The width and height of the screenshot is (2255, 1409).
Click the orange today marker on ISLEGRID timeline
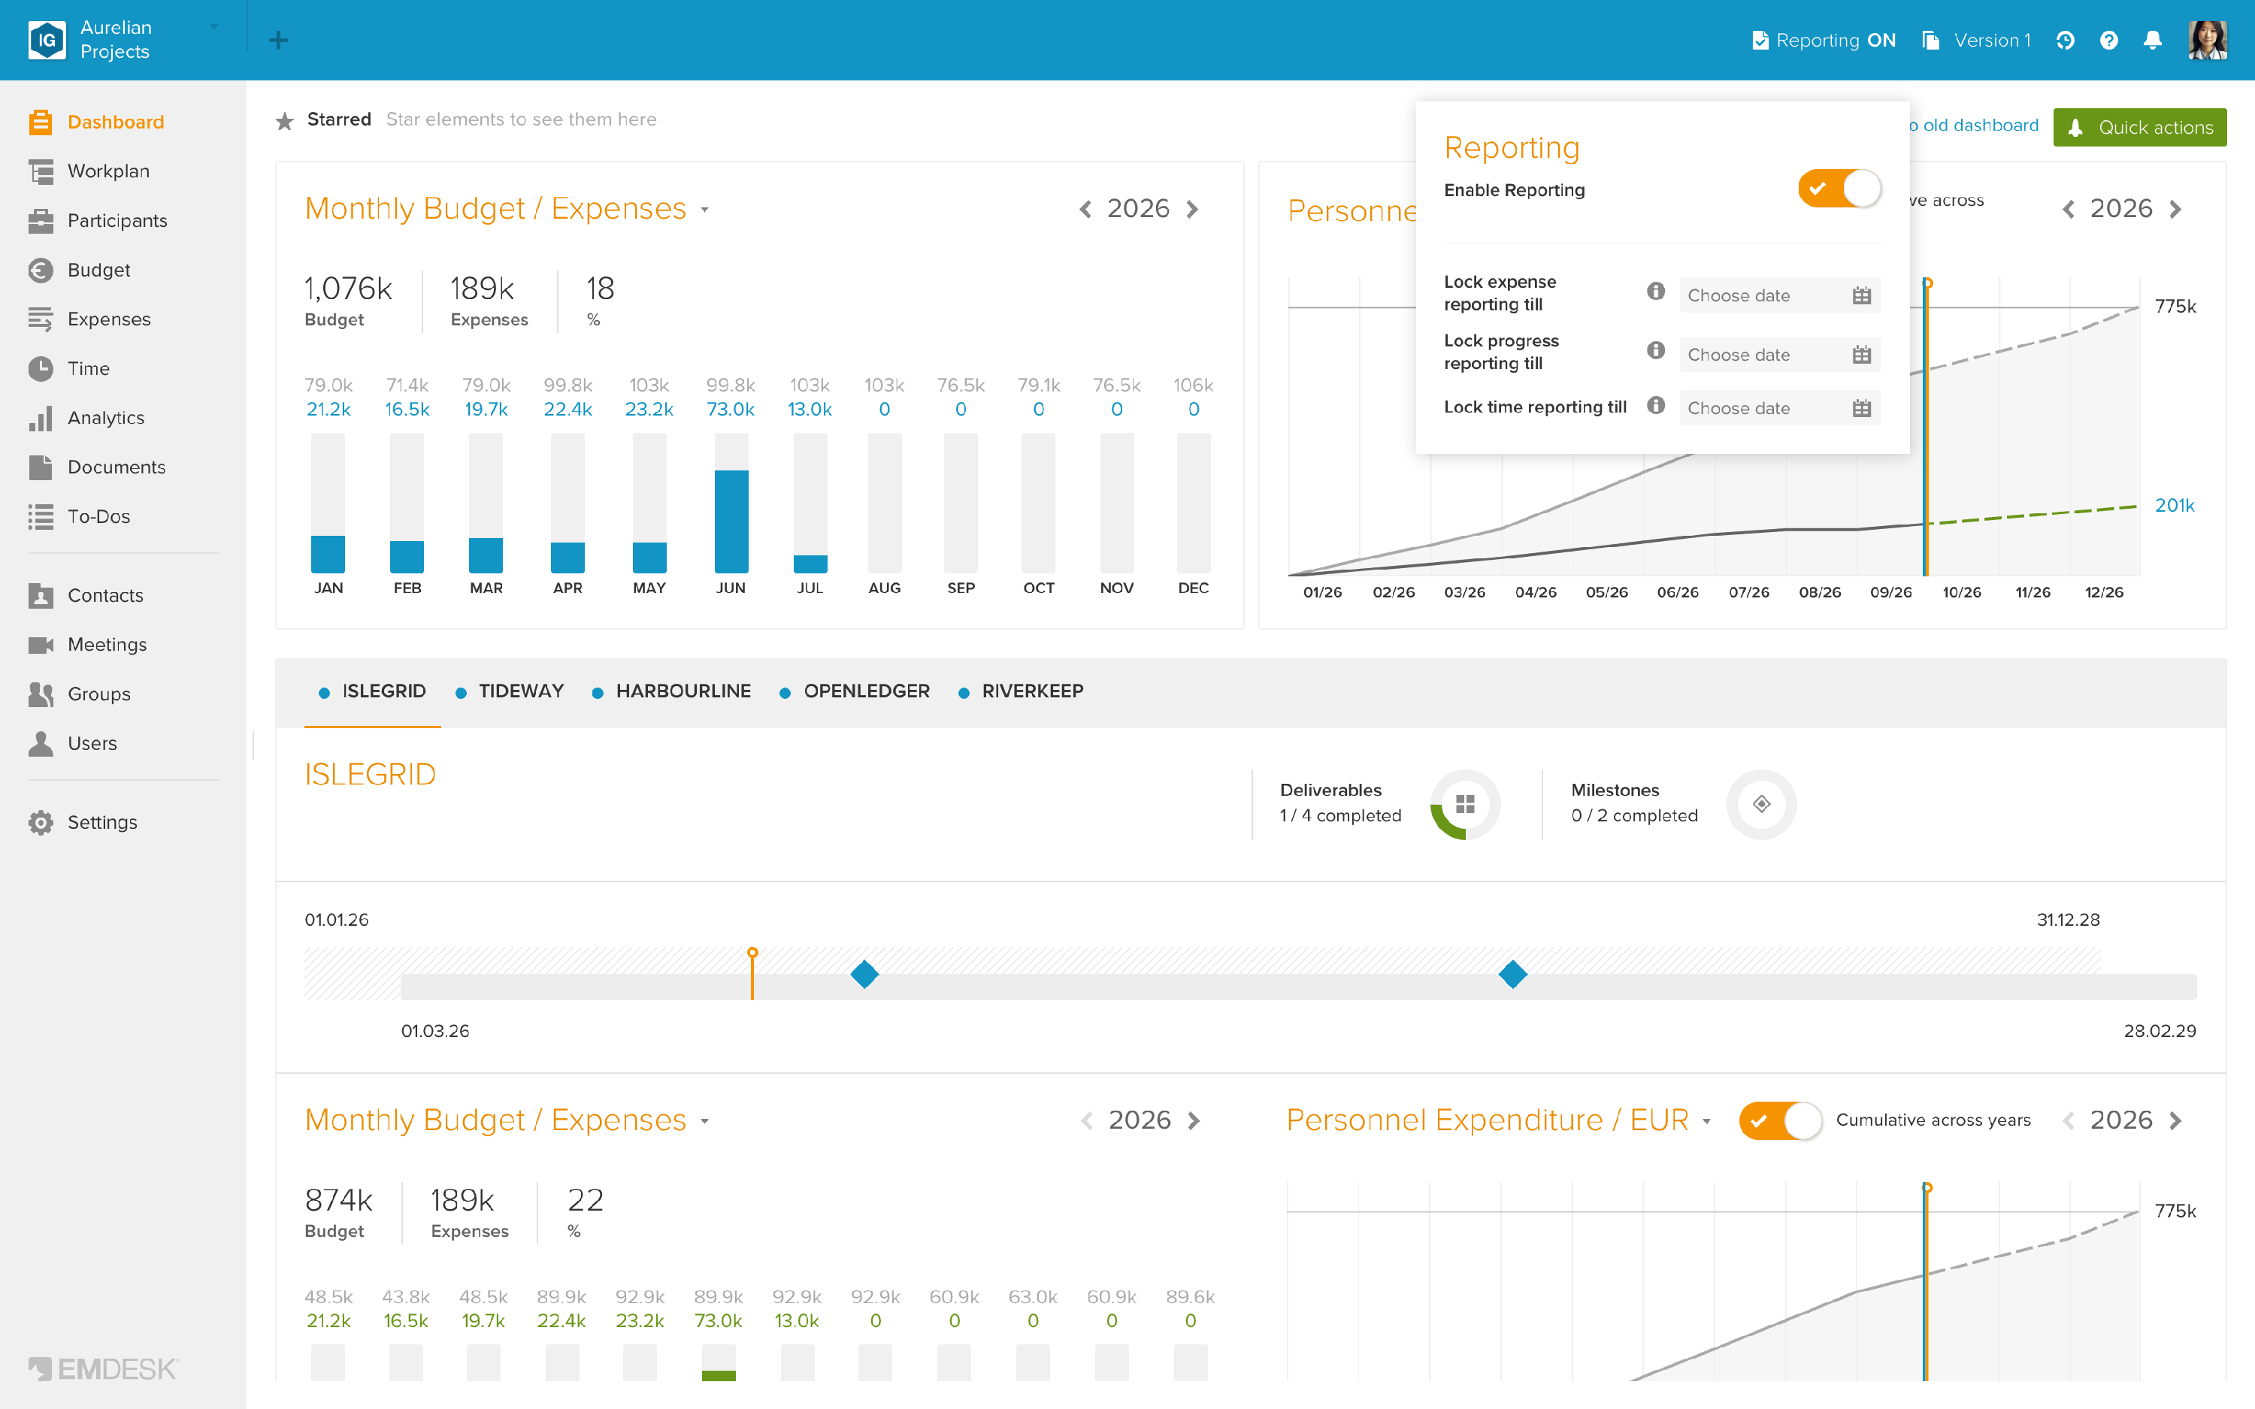(753, 974)
